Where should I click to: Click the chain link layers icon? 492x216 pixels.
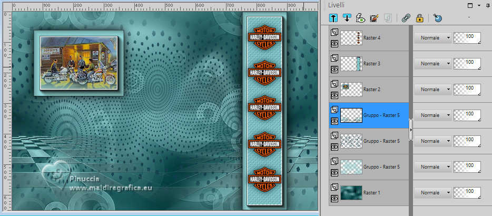tap(406, 18)
